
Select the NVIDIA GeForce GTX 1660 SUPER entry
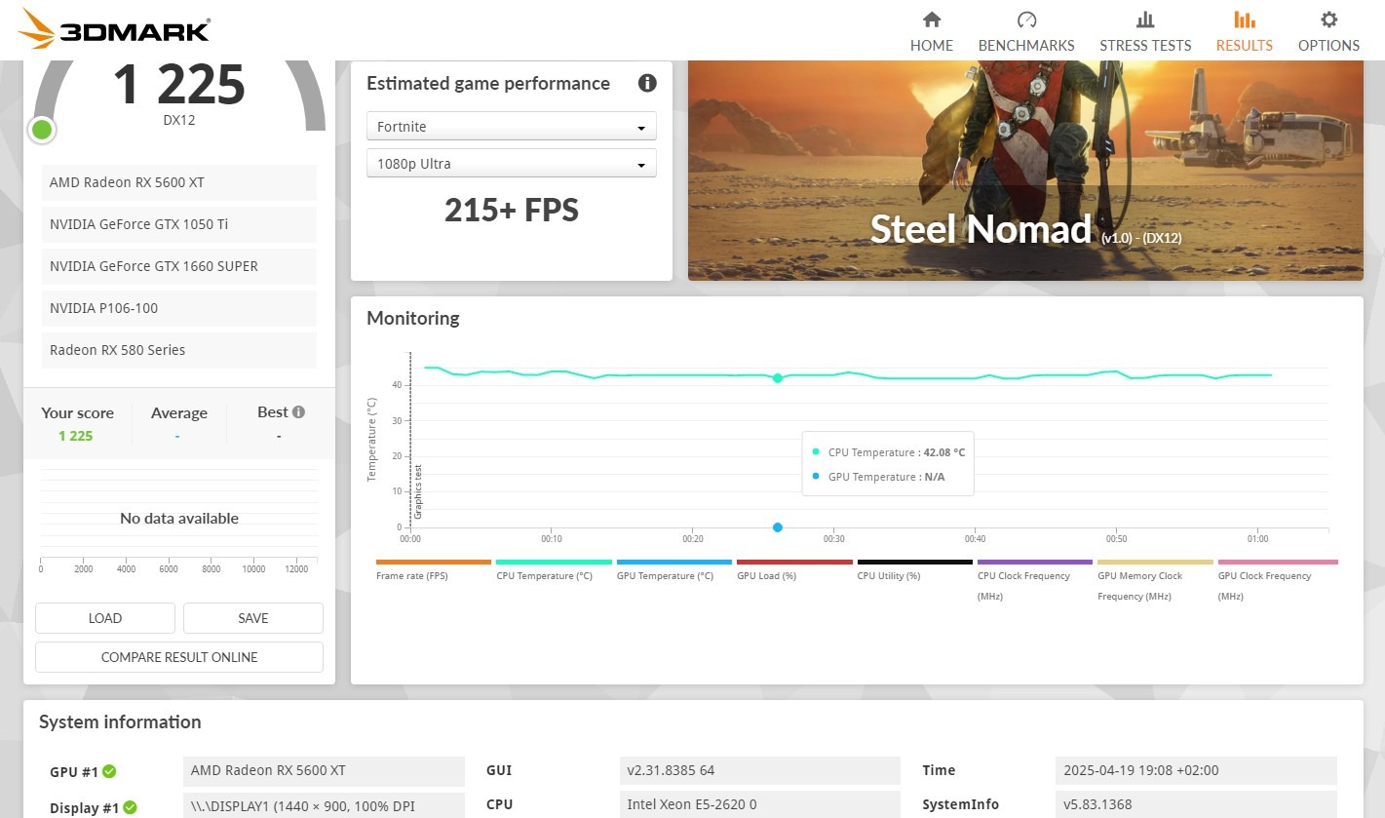179,266
